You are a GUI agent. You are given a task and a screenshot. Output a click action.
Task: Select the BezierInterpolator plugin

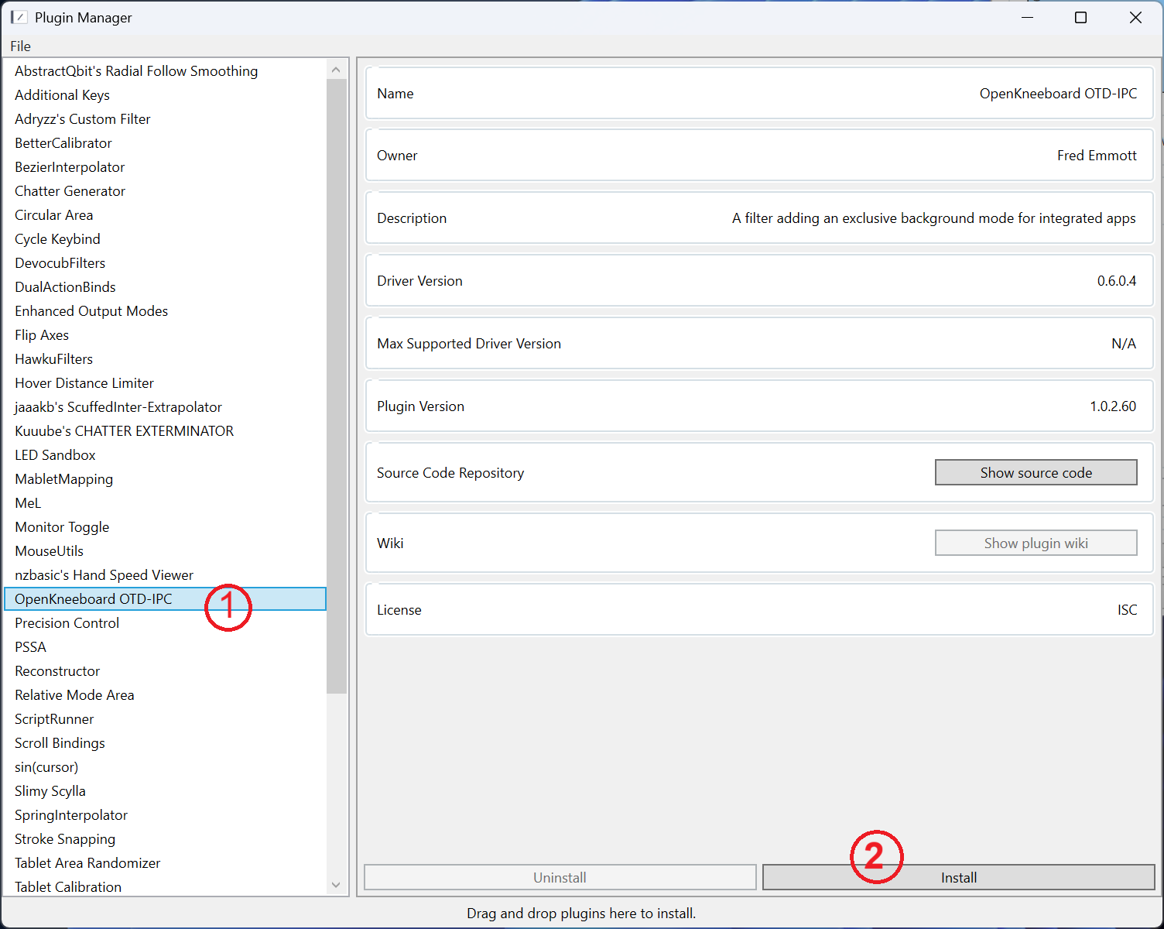[70, 167]
